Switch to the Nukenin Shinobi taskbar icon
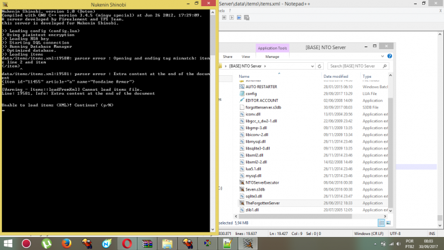The height and width of the screenshot is (250, 444). (248, 243)
